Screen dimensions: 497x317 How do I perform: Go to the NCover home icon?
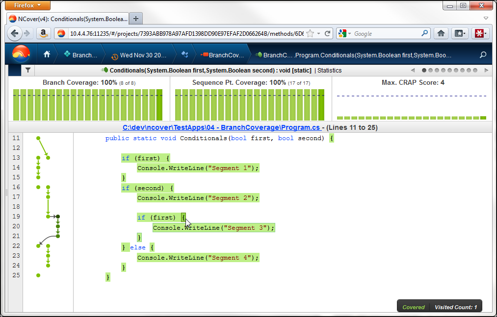tap(47, 54)
